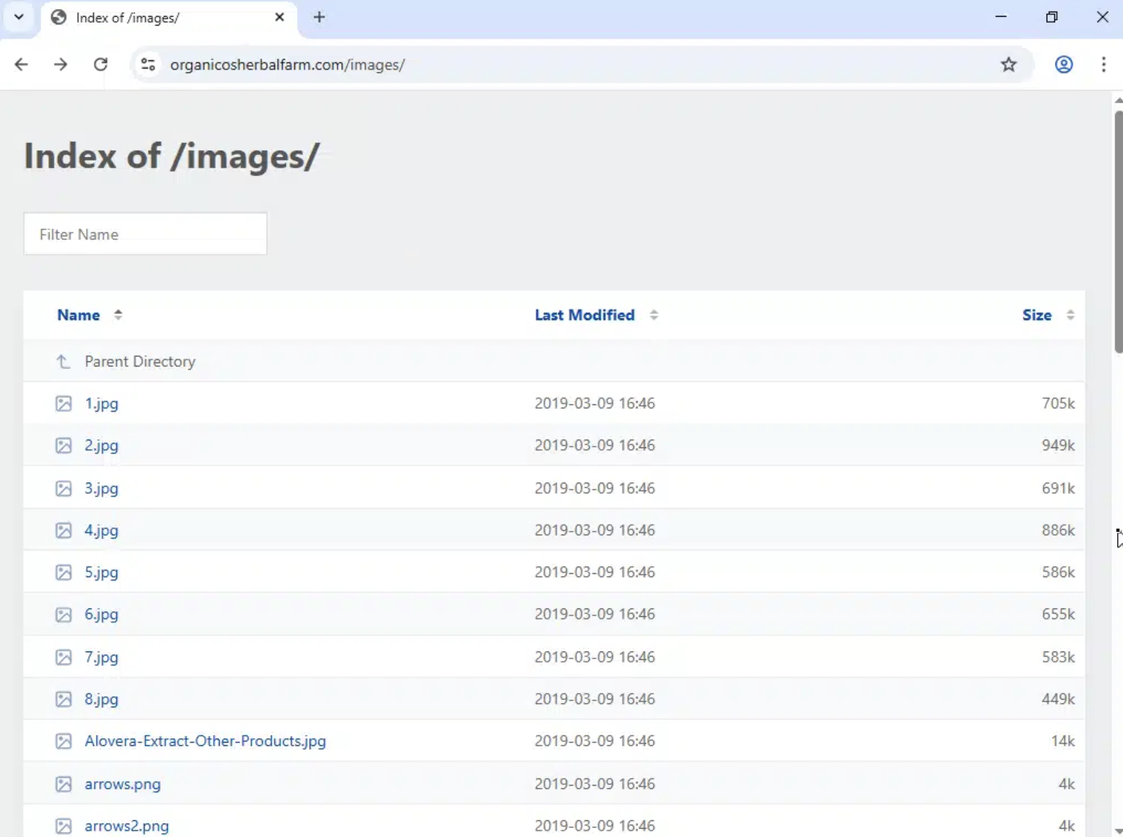Open site information icon in address bar
The image size is (1123, 837).
click(148, 64)
